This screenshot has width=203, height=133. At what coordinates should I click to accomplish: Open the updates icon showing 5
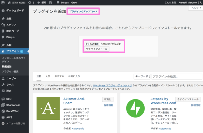pyautogui.click(x=31, y=3)
